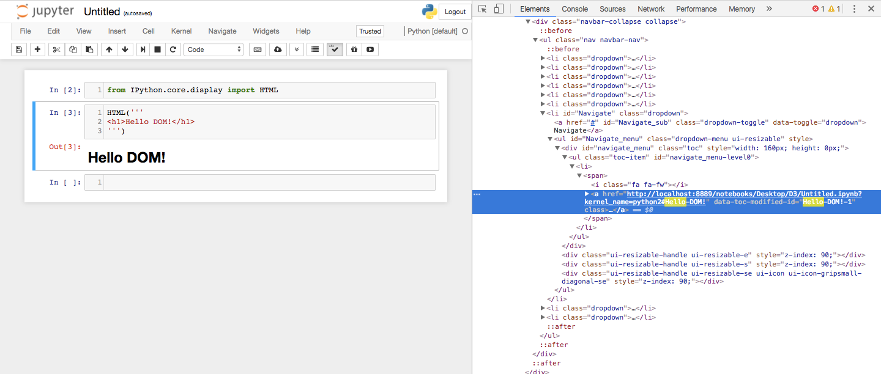The width and height of the screenshot is (881, 374).
Task: Cut the selected cell with the scissors icon
Action: pyautogui.click(x=56, y=50)
